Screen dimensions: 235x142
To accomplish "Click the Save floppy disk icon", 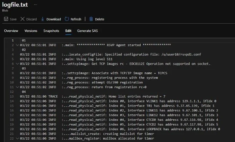I will 6,19.
